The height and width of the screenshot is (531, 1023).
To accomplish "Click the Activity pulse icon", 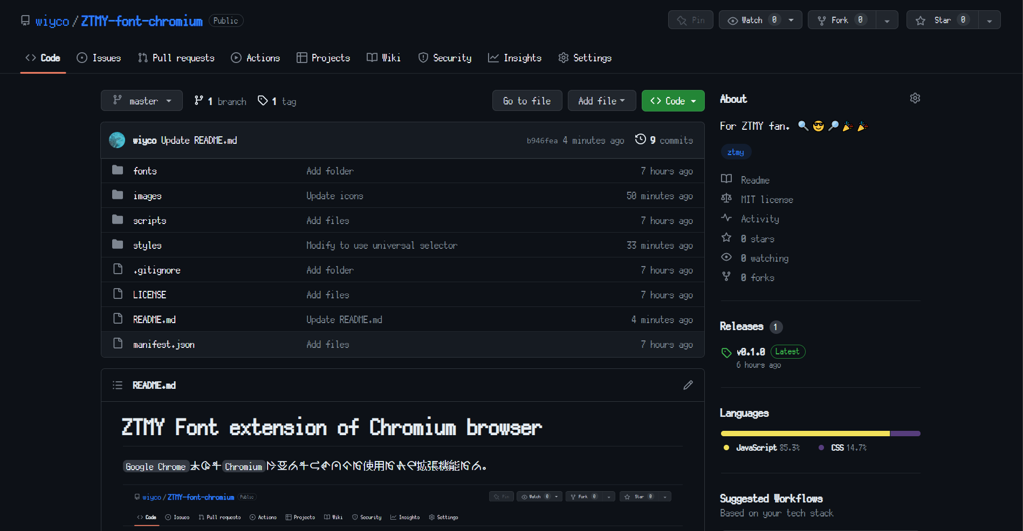I will pos(726,218).
